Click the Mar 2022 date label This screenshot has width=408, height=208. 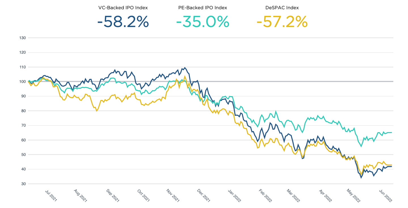pyautogui.click(x=293, y=195)
